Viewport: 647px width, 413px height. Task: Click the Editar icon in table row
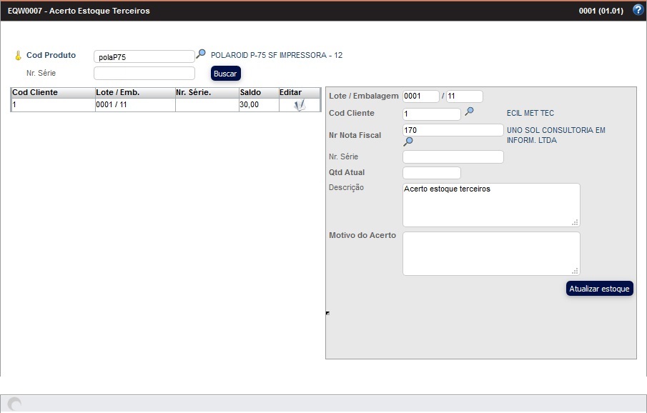click(x=300, y=105)
